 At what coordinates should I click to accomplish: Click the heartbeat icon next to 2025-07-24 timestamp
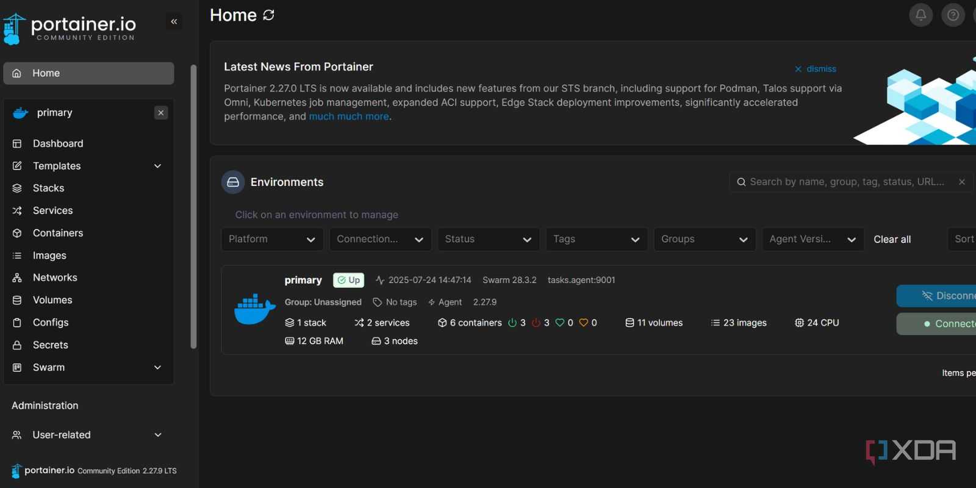(380, 280)
